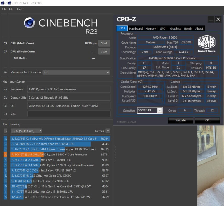
Task: Click the Level 2 cache value 6 x 512 KBytes
Action: (192, 96)
